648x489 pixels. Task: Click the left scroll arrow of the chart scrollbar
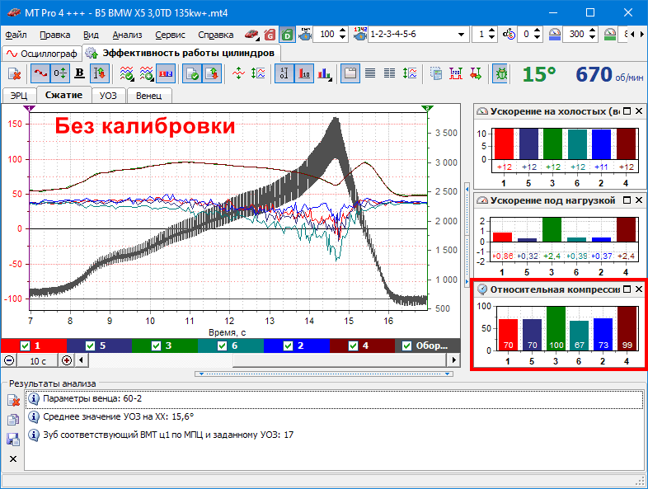point(81,360)
